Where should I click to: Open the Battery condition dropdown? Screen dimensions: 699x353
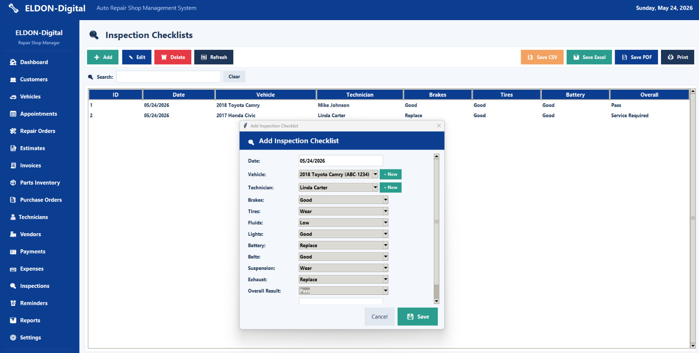(343, 245)
